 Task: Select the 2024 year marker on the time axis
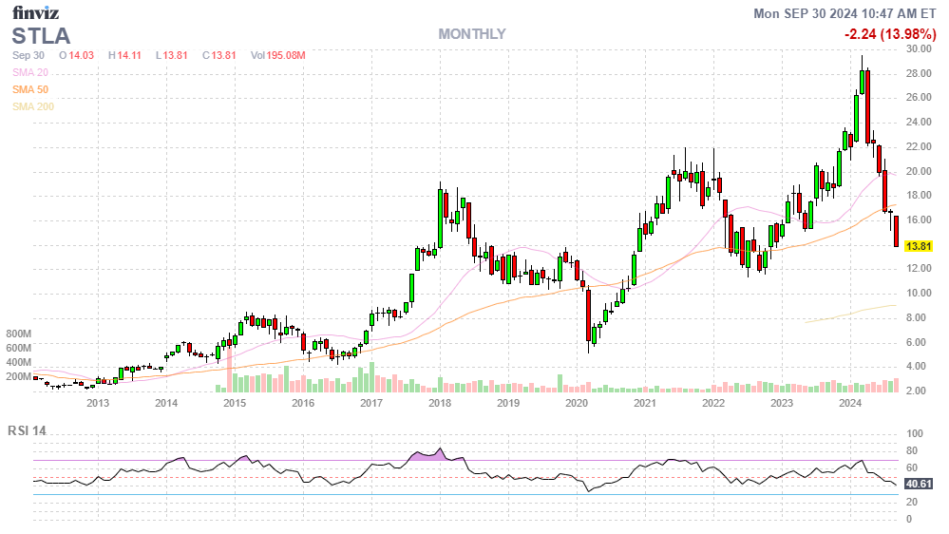(x=850, y=403)
